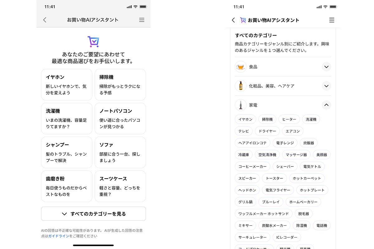Viewport: 374px width, 249px height.
Task: Open the hamburger menu on the right screen
Action: [332, 20]
